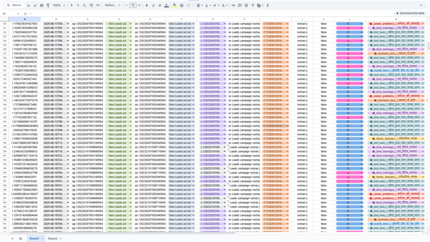Switch to the Sheet2 tab
This screenshot has width=430, height=242.
click(54, 238)
